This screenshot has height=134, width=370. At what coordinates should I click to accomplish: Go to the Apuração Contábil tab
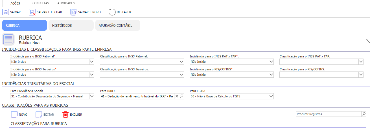coord(117,25)
